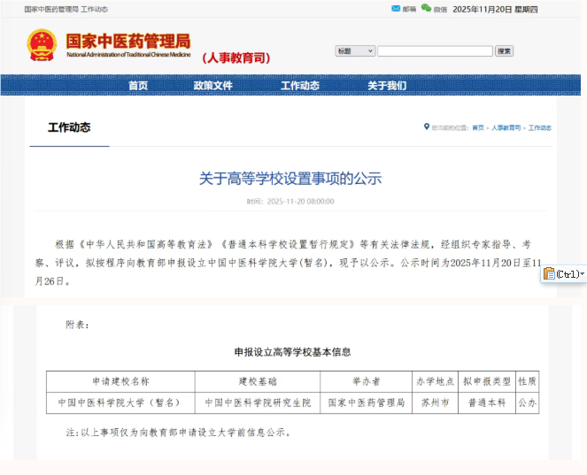Click the 邮箱 envelope icon
Image resolution: width=587 pixels, height=475 pixels.
[x=395, y=8]
